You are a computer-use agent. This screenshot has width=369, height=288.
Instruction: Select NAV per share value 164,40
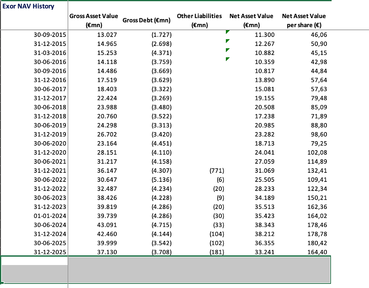317,252
